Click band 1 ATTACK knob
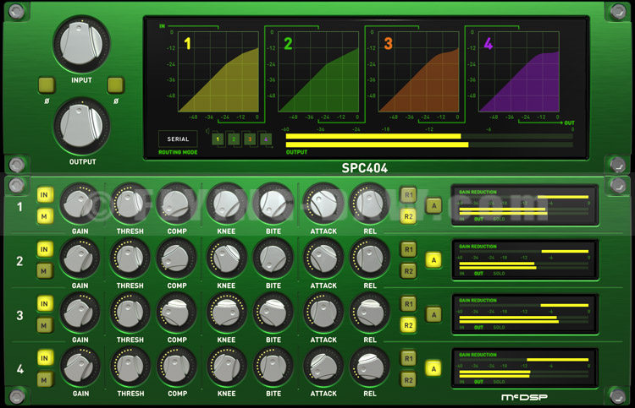The height and width of the screenshot is (408, 635). pyautogui.click(x=323, y=204)
